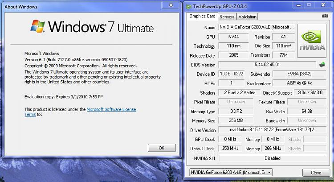Click the GPU Clock row Shader field
Viewport: 334px width, 182px height.
(x=314, y=139)
